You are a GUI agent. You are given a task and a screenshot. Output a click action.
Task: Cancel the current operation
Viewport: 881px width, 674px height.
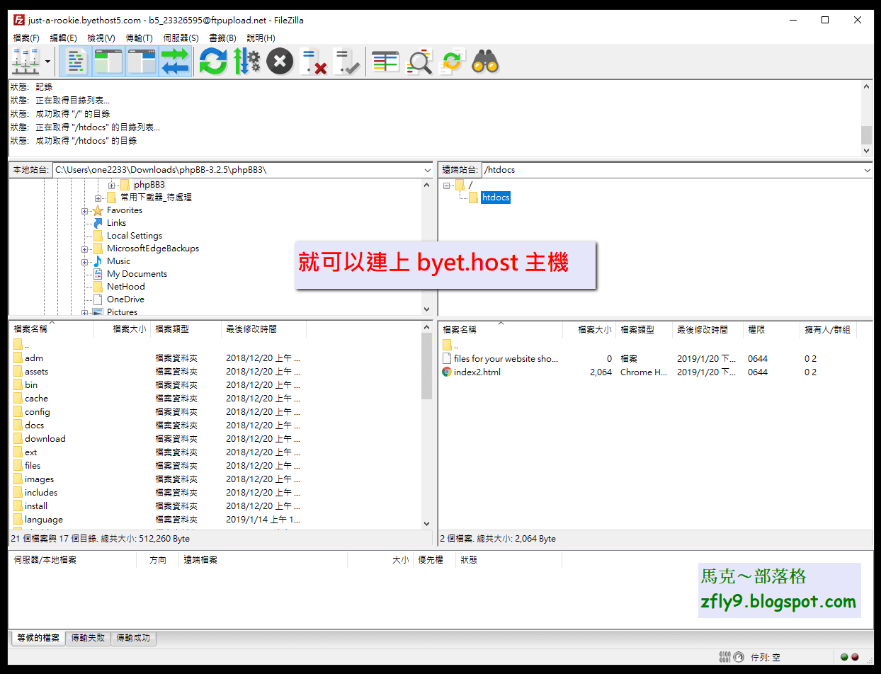pos(279,62)
